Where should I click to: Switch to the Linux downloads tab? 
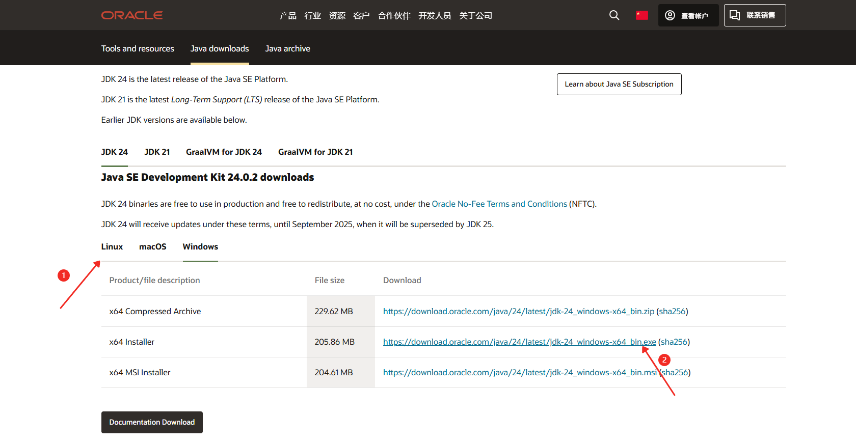point(112,247)
